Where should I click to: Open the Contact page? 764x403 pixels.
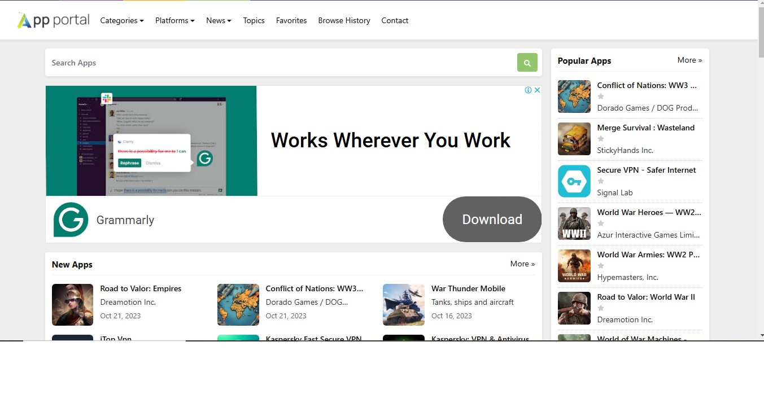[395, 20]
